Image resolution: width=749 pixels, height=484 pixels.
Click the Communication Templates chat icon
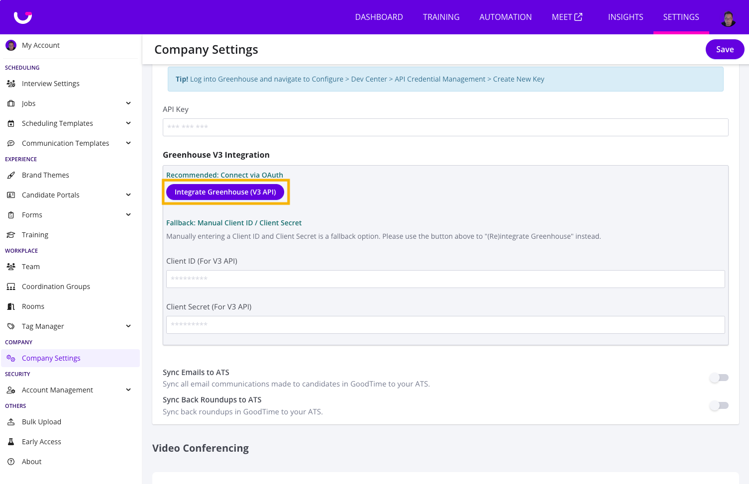point(11,143)
